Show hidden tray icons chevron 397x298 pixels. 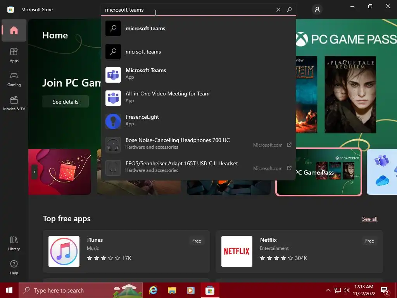click(x=328, y=290)
